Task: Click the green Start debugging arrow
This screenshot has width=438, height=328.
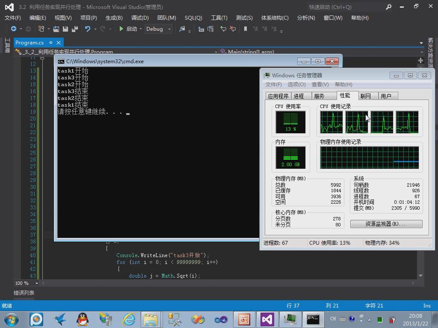Action: (x=121, y=29)
